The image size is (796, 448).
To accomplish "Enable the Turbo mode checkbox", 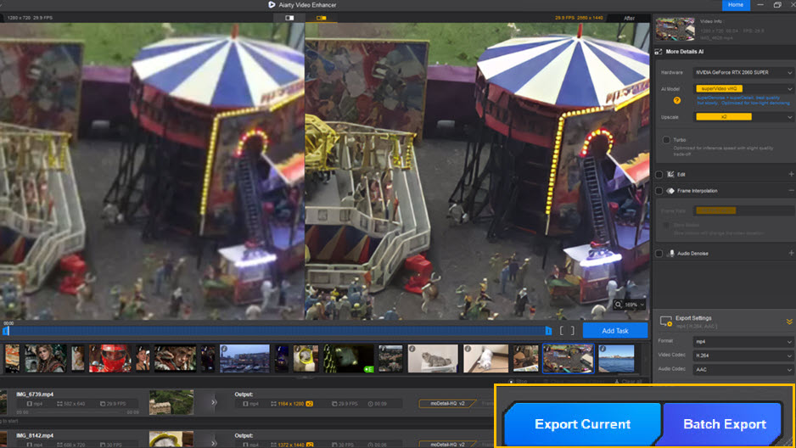I will [666, 139].
